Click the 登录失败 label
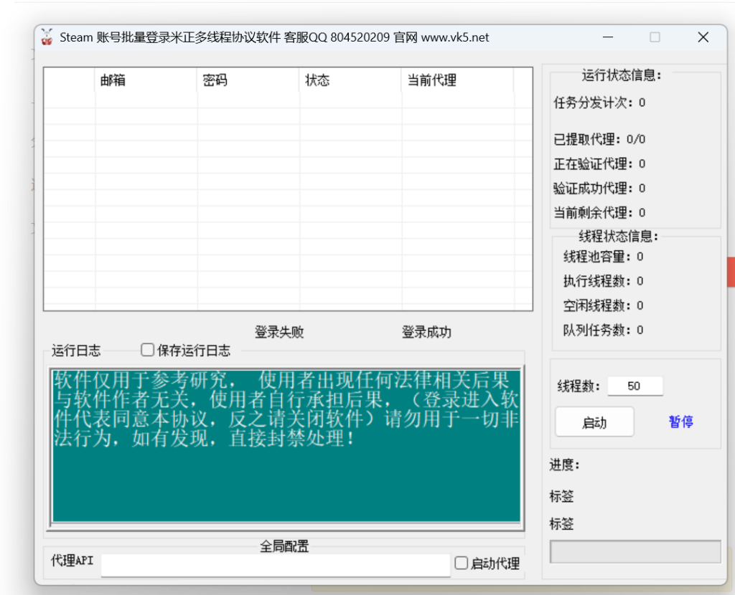This screenshot has height=595, width=735. tap(279, 332)
